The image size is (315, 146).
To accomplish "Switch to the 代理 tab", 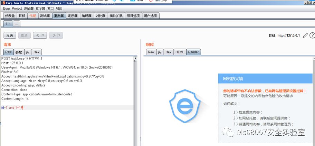I will [x=32, y=16].
